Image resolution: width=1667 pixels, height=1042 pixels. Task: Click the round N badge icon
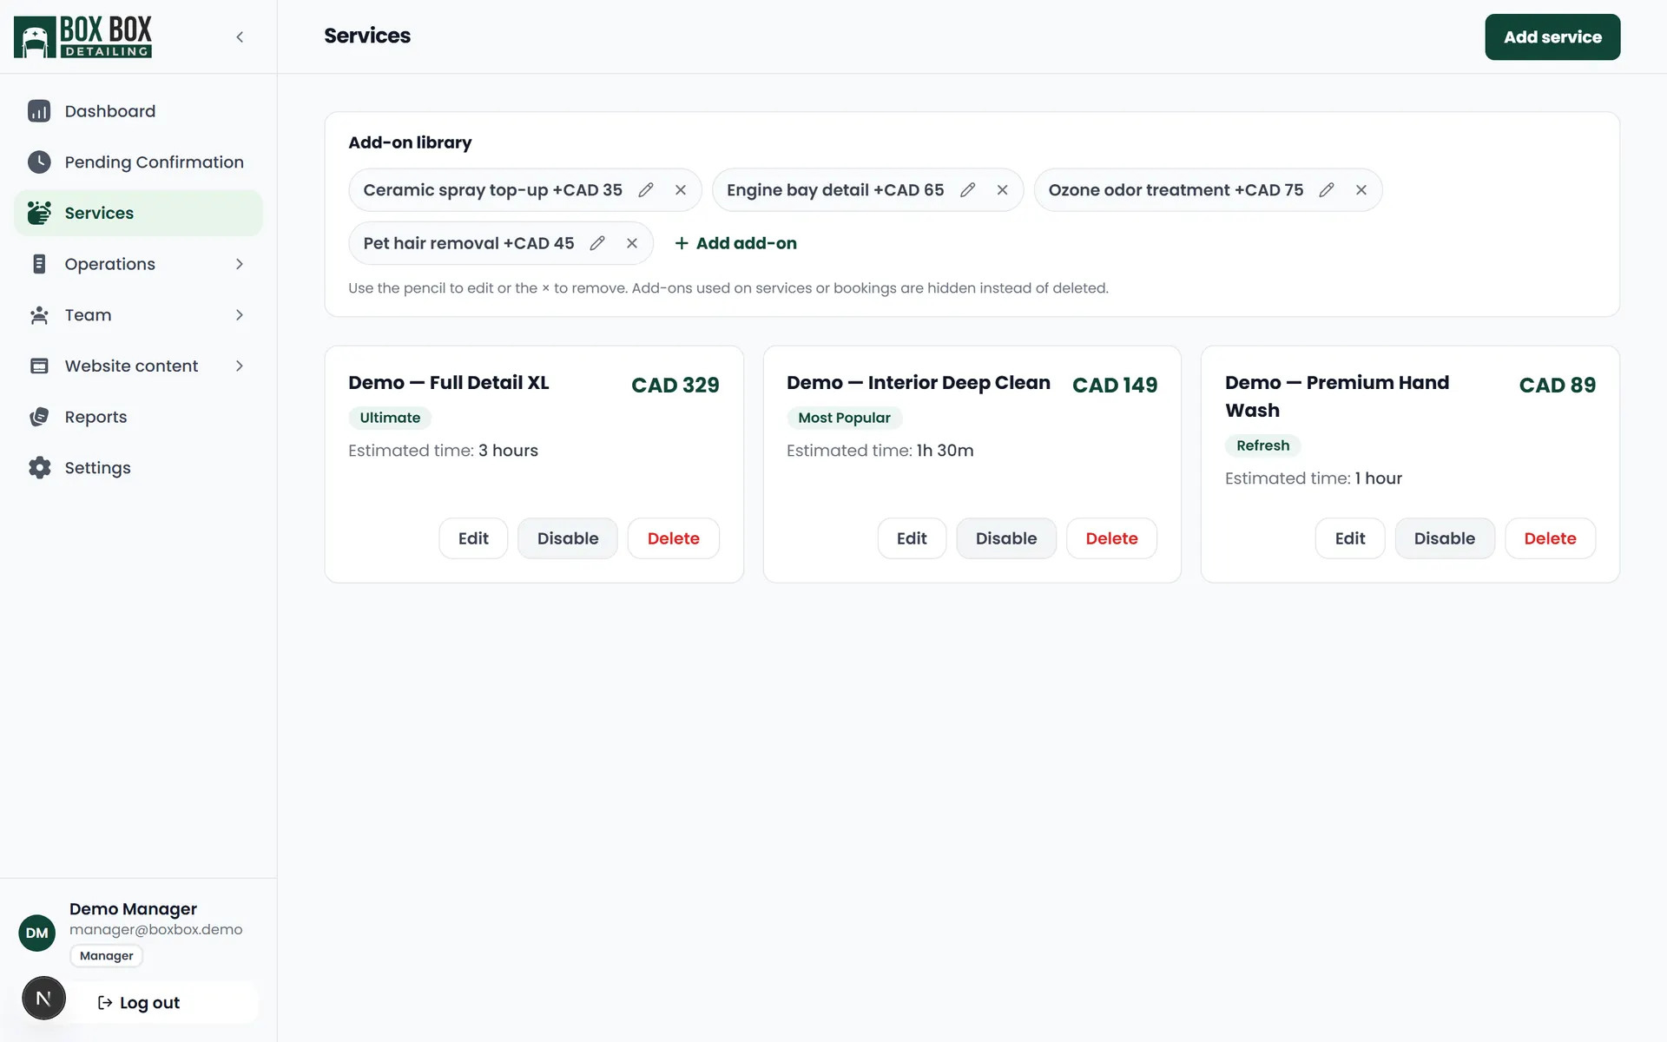[43, 999]
